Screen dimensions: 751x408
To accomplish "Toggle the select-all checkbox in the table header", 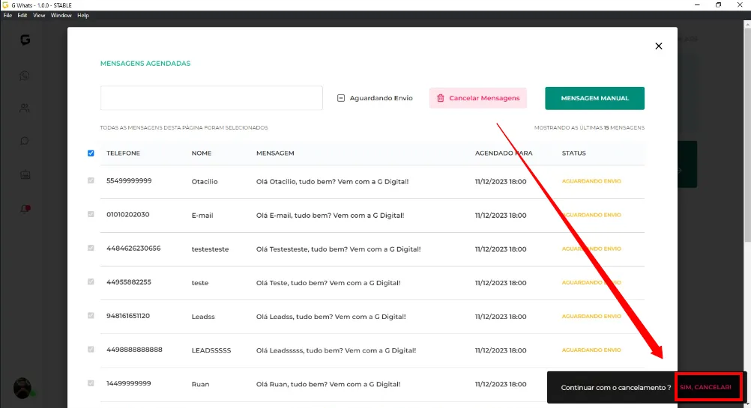I will tap(91, 153).
